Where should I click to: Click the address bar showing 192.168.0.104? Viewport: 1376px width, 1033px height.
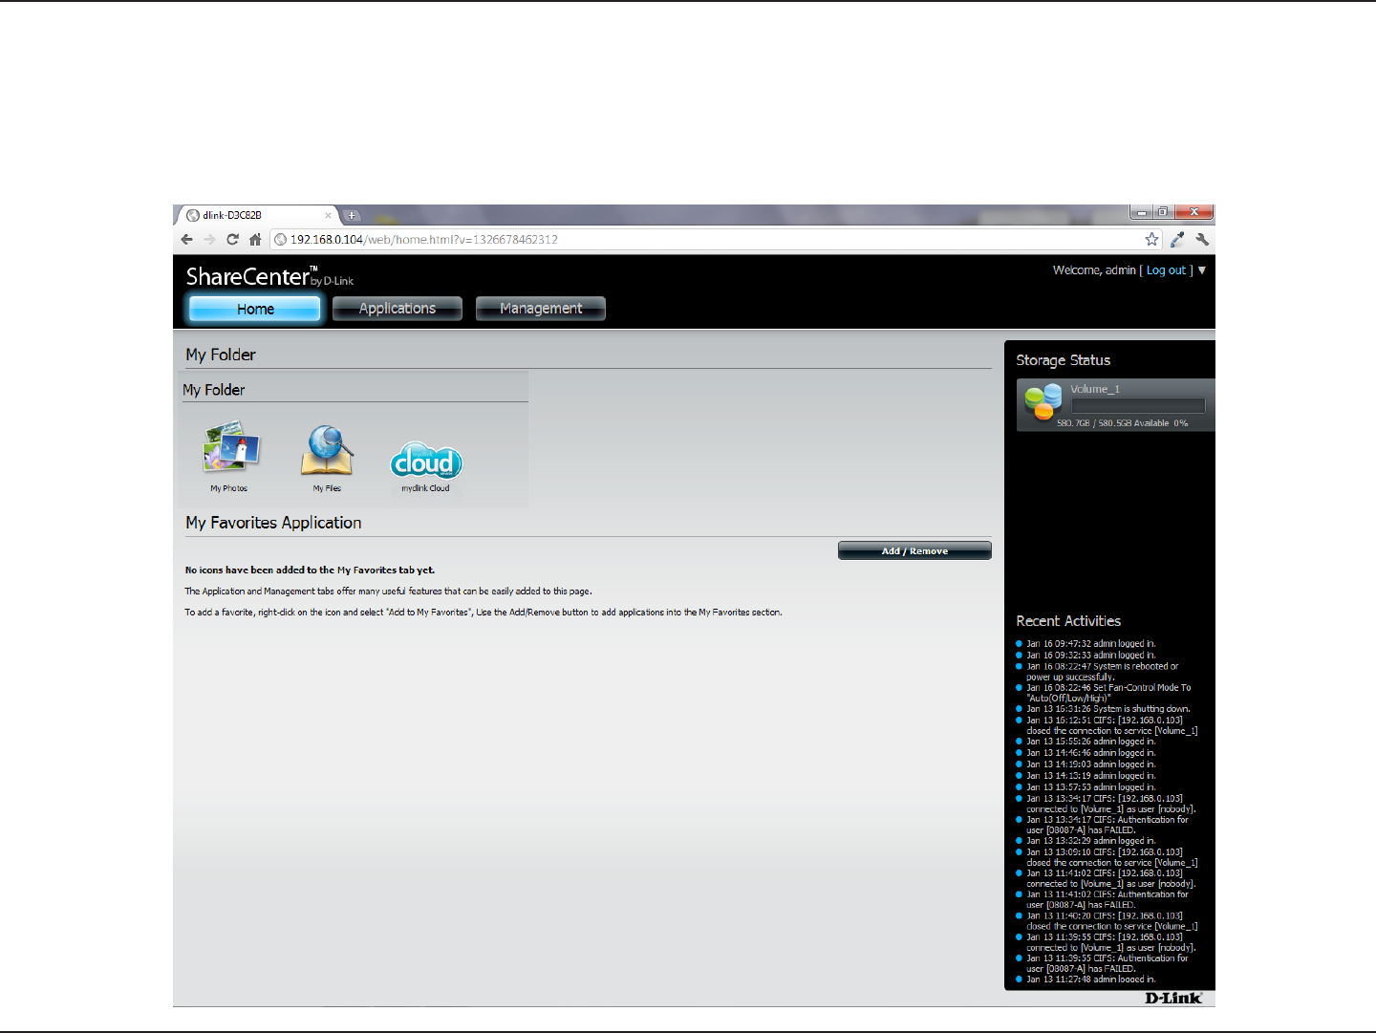point(707,240)
